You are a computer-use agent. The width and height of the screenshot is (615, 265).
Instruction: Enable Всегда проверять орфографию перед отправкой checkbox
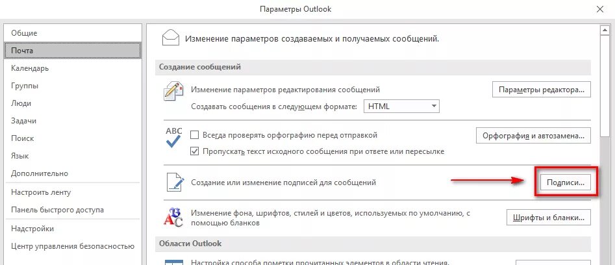(194, 135)
